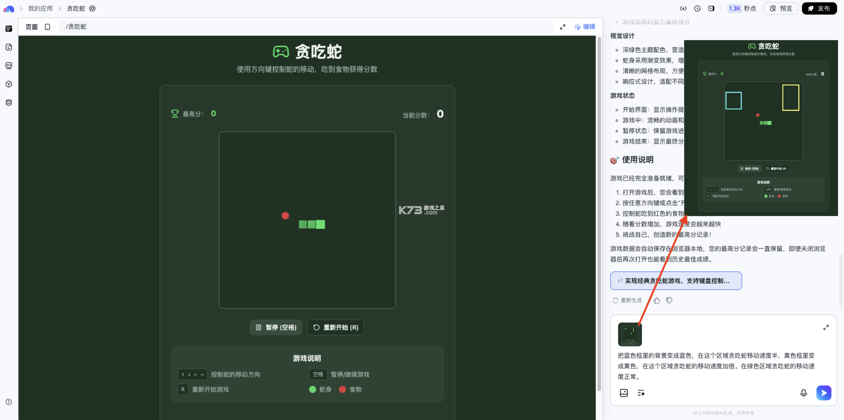Expand the chat input box
The width and height of the screenshot is (844, 420).
tap(826, 328)
